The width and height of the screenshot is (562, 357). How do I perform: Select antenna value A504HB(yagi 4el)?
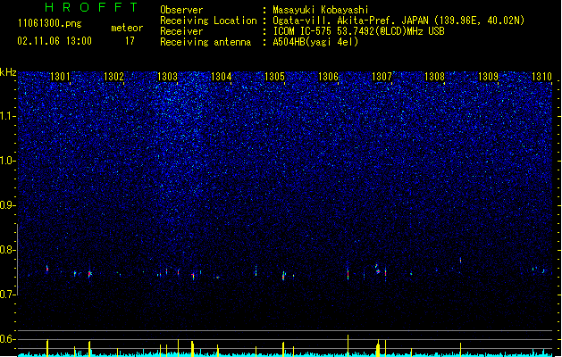pyautogui.click(x=315, y=42)
